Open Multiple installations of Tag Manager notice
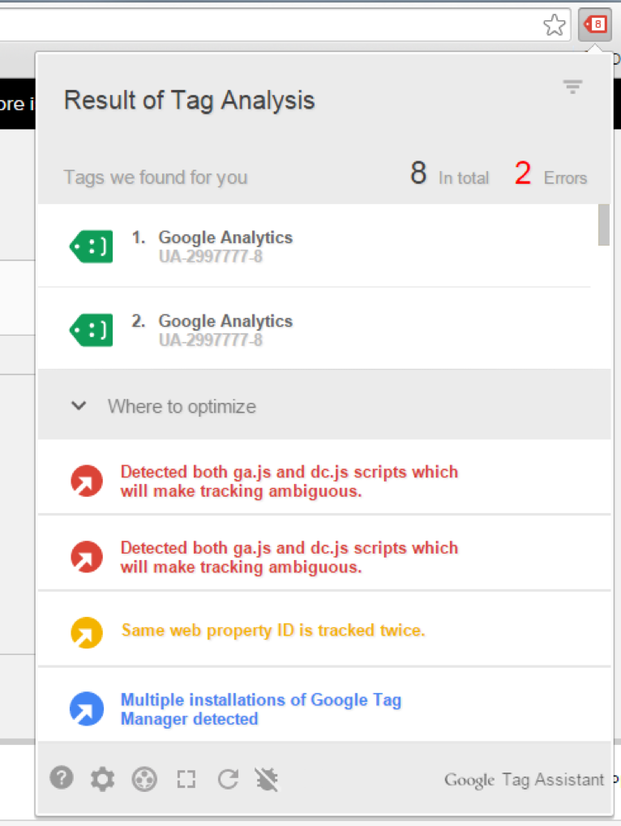The height and width of the screenshot is (826, 621). pyautogui.click(x=260, y=708)
